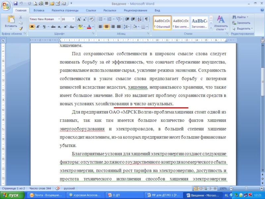Toggle italic formatting (К)

(x=38, y=27)
